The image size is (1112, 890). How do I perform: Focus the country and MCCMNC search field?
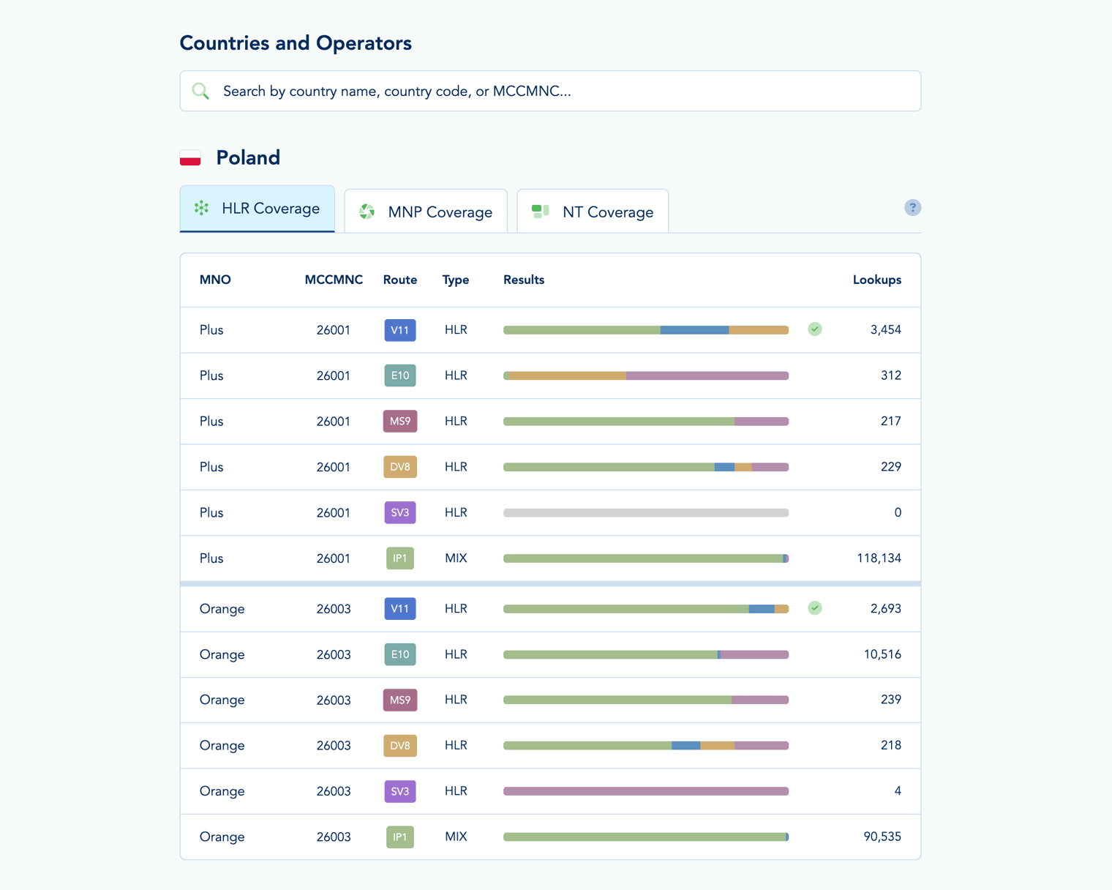point(556,91)
